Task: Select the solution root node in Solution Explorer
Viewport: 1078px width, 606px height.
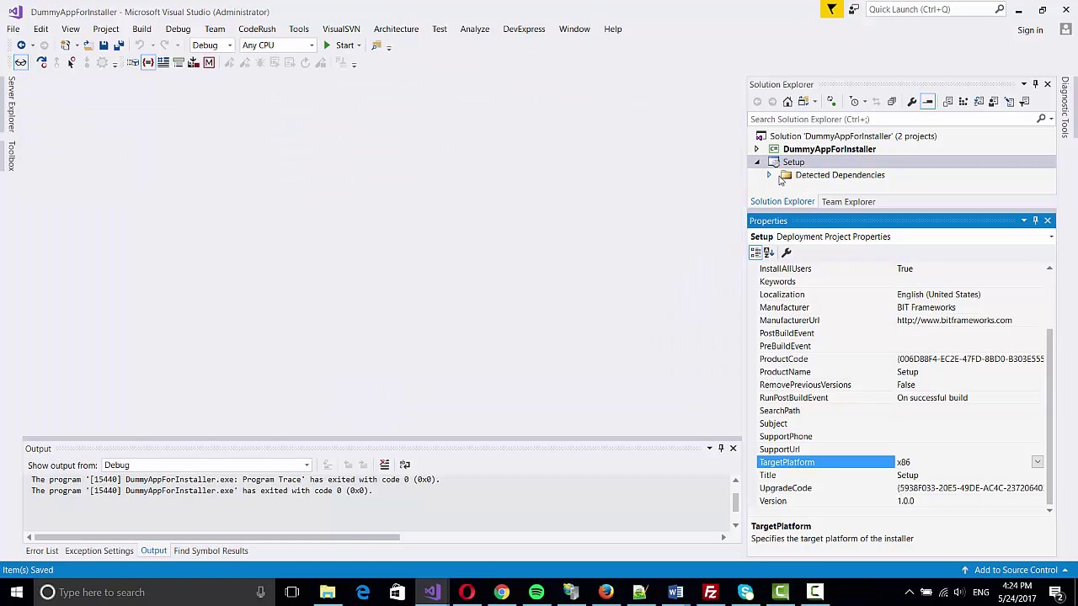Action: click(853, 136)
